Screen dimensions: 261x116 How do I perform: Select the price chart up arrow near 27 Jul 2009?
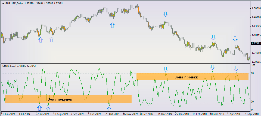pyautogui.click(x=41, y=40)
